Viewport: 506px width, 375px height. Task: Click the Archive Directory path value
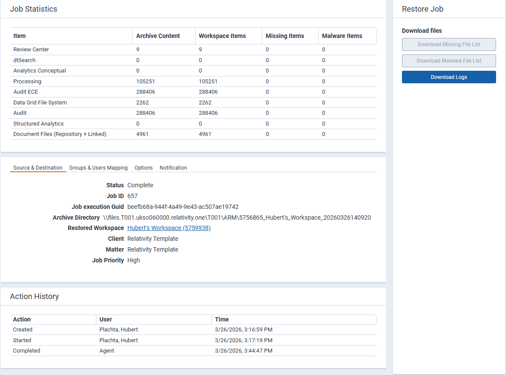pos(237,217)
